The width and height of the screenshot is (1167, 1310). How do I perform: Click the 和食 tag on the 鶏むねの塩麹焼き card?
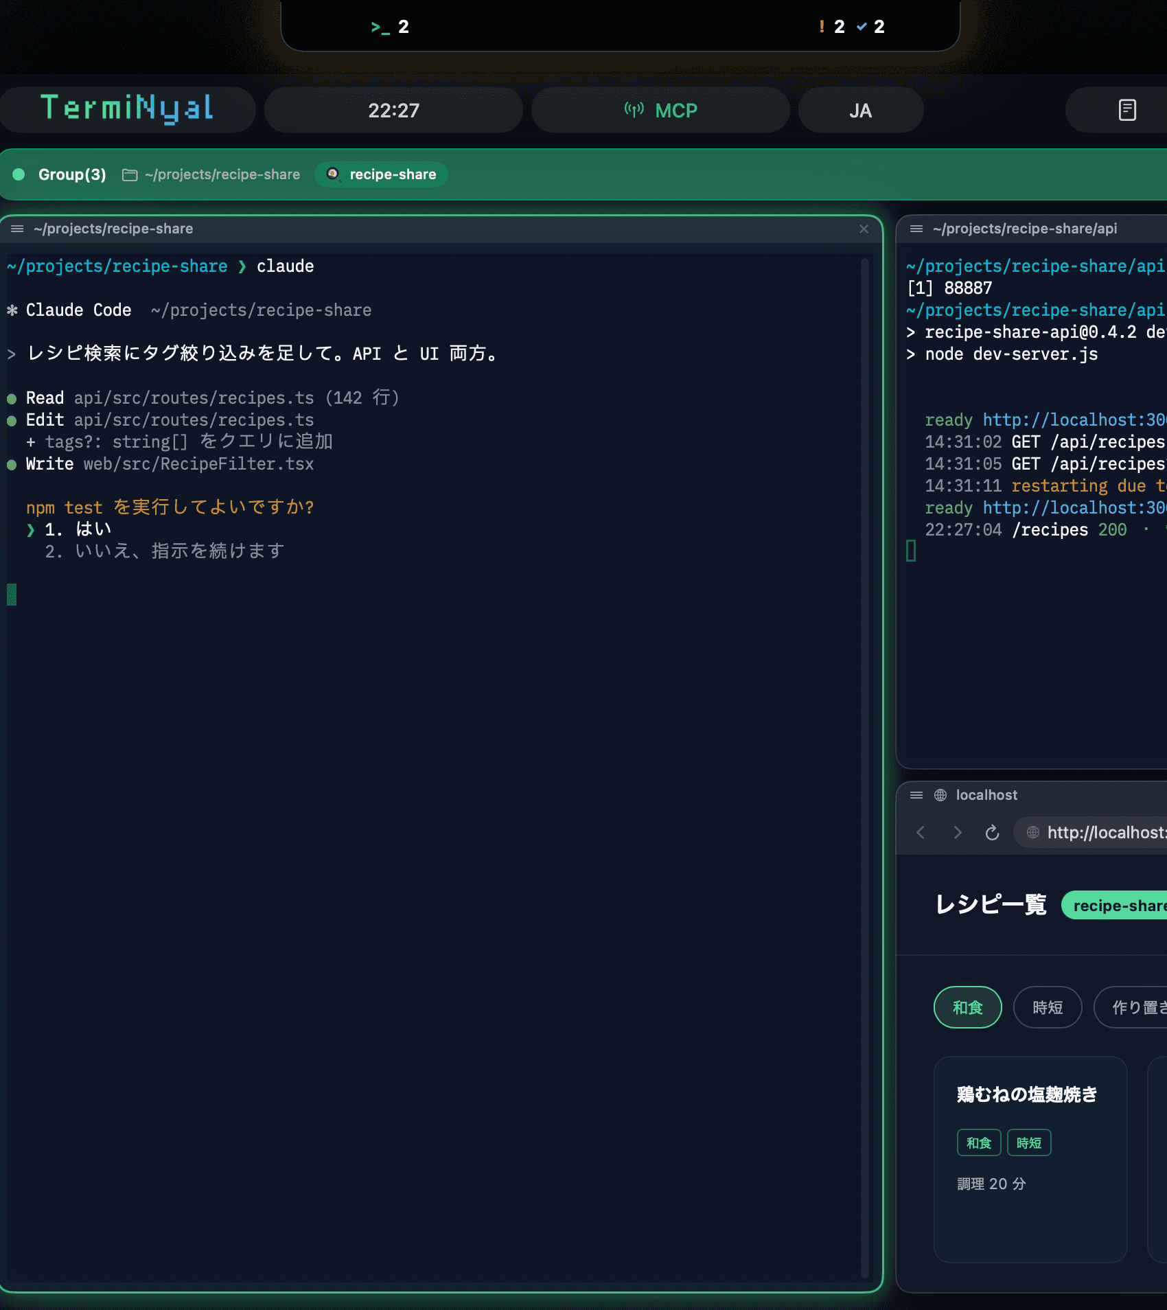pos(979,1143)
